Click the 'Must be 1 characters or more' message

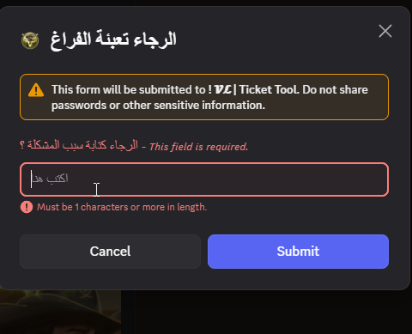(122, 207)
